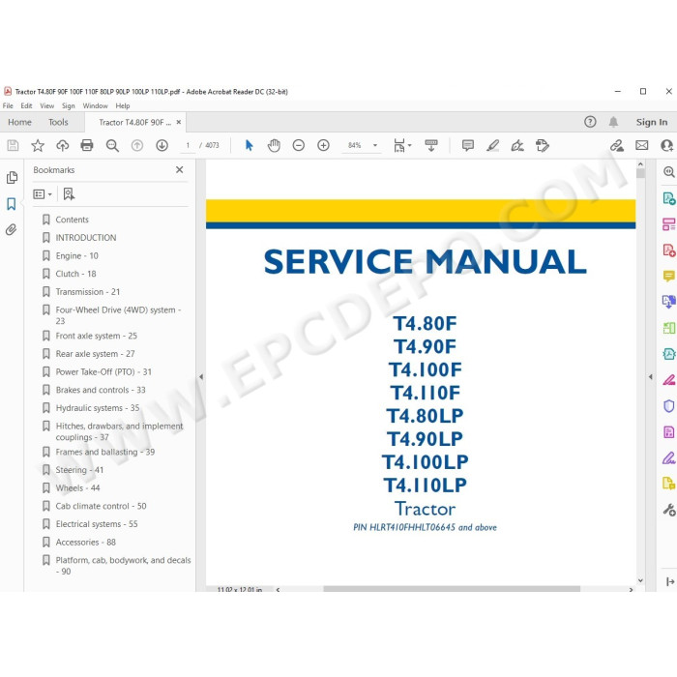This screenshot has width=677, height=677.
Task: Close the Tractor T4.80F document tab
Action: pos(179,122)
